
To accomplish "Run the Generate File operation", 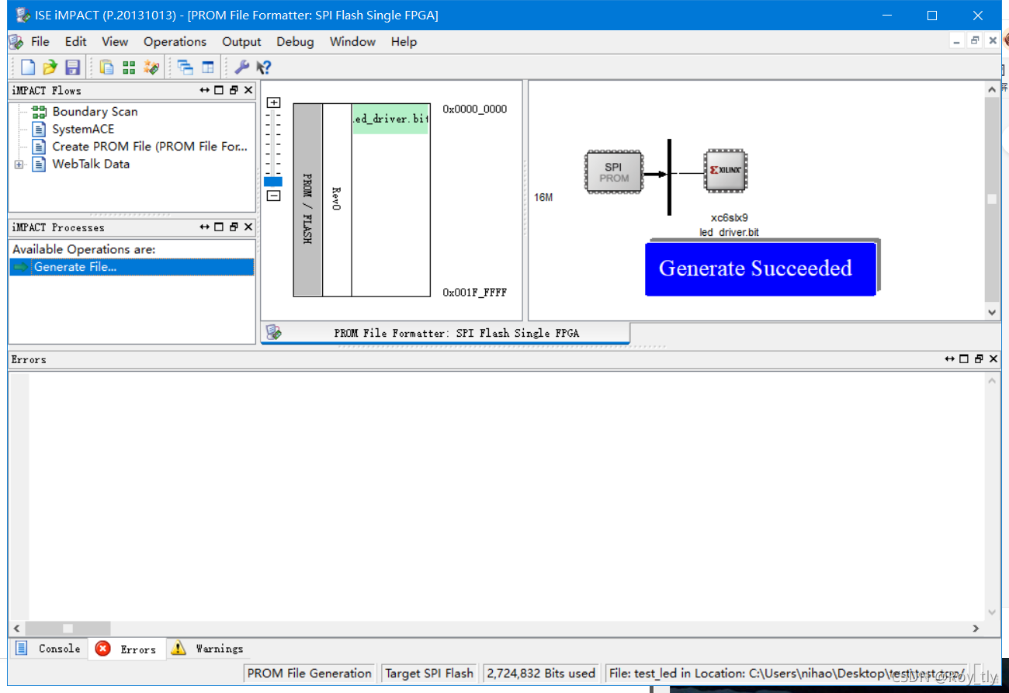I will point(131,267).
